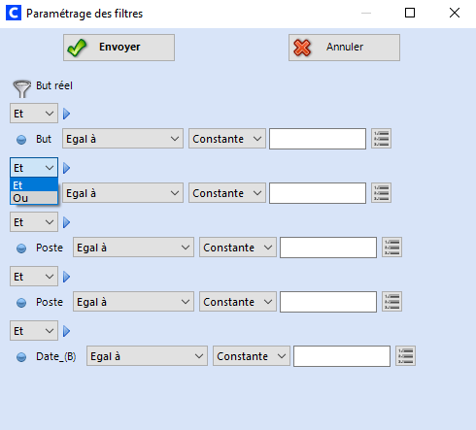Click blue arrow beside the open Et dropdown
476x430 pixels.
click(66, 168)
